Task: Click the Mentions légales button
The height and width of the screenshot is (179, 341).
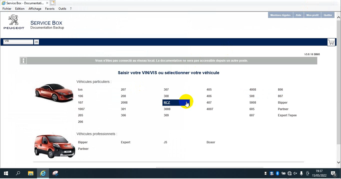Action: pos(280,15)
